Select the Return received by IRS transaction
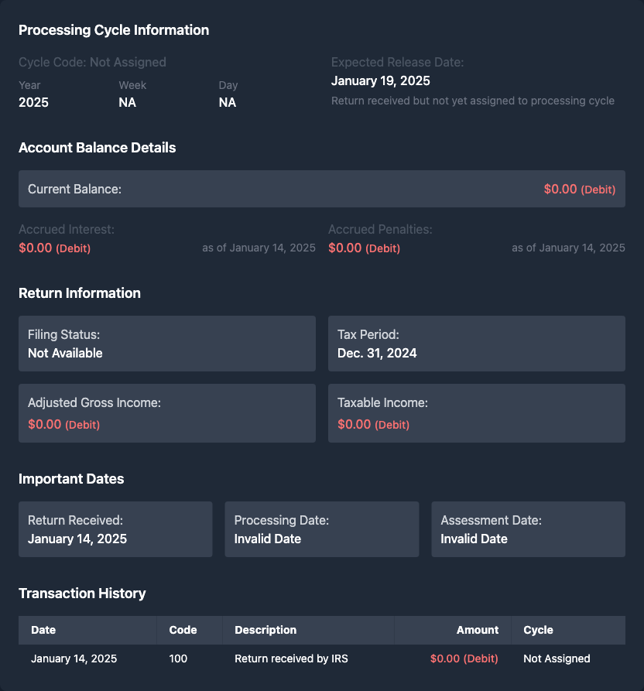This screenshot has height=691, width=644. point(291,659)
